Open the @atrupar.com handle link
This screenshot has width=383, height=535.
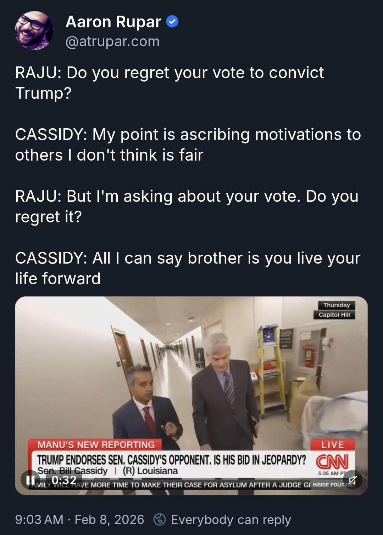point(112,42)
